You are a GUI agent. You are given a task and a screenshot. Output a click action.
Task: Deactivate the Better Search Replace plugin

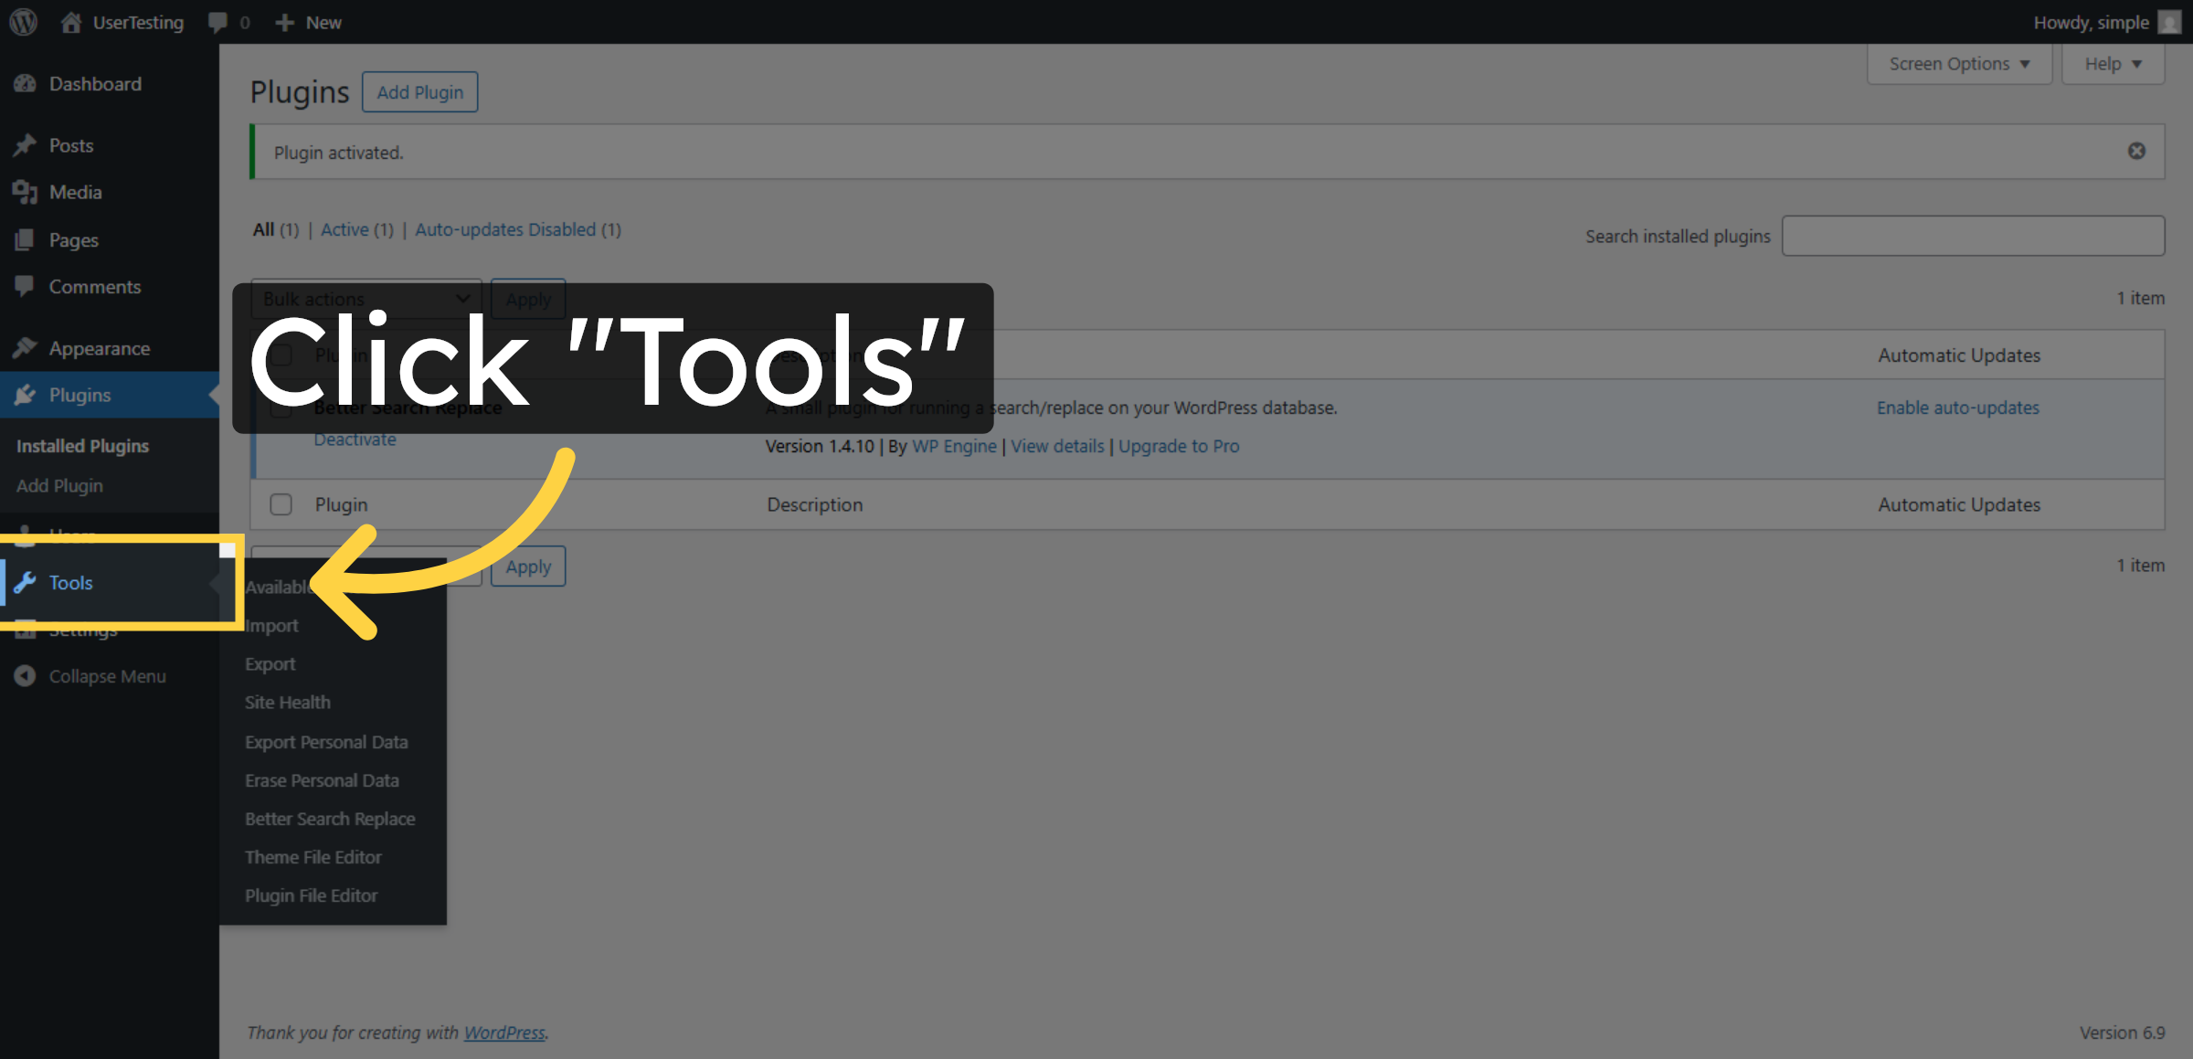pyautogui.click(x=355, y=439)
